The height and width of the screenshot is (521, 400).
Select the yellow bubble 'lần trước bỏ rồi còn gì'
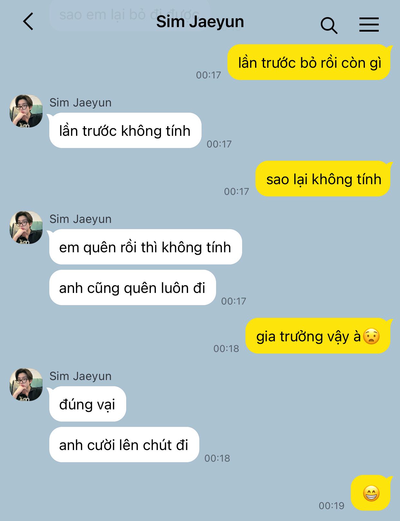[x=310, y=62]
